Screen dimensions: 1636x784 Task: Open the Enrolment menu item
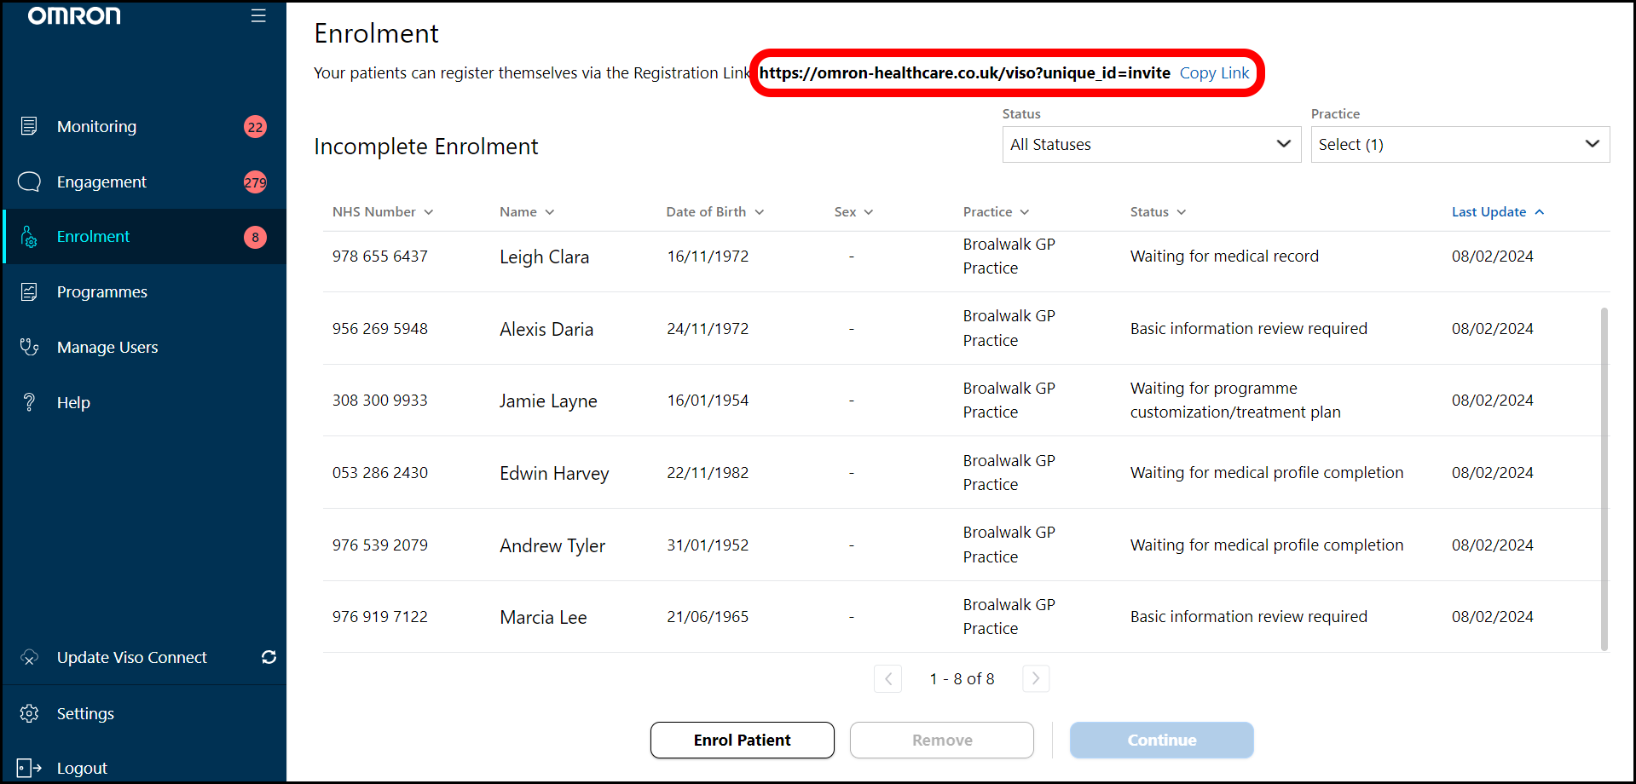94,237
